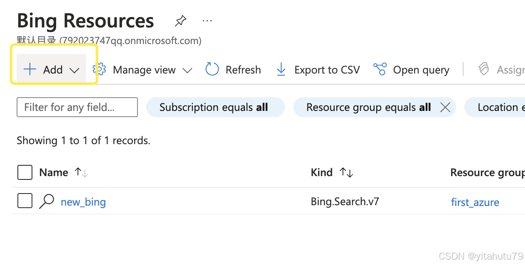This screenshot has height=265, width=525.
Task: Click the Export to CSV download icon
Action: coord(281,69)
